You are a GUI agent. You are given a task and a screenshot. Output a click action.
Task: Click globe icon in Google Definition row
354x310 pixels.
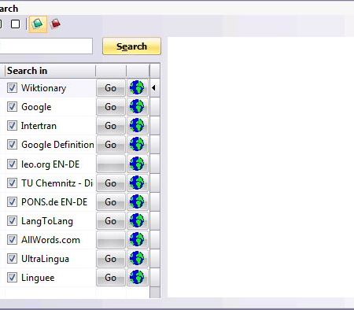[137, 144]
